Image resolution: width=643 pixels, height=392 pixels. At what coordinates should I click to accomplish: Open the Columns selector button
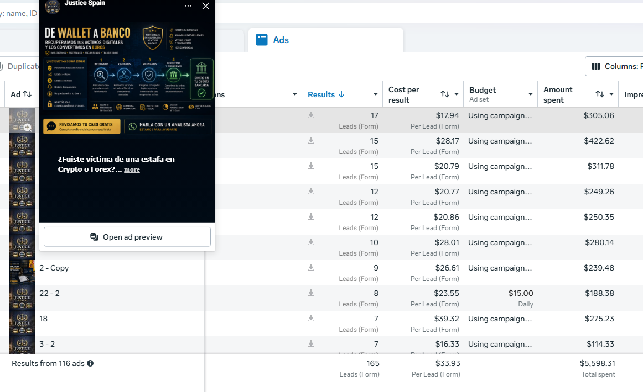(x=614, y=66)
